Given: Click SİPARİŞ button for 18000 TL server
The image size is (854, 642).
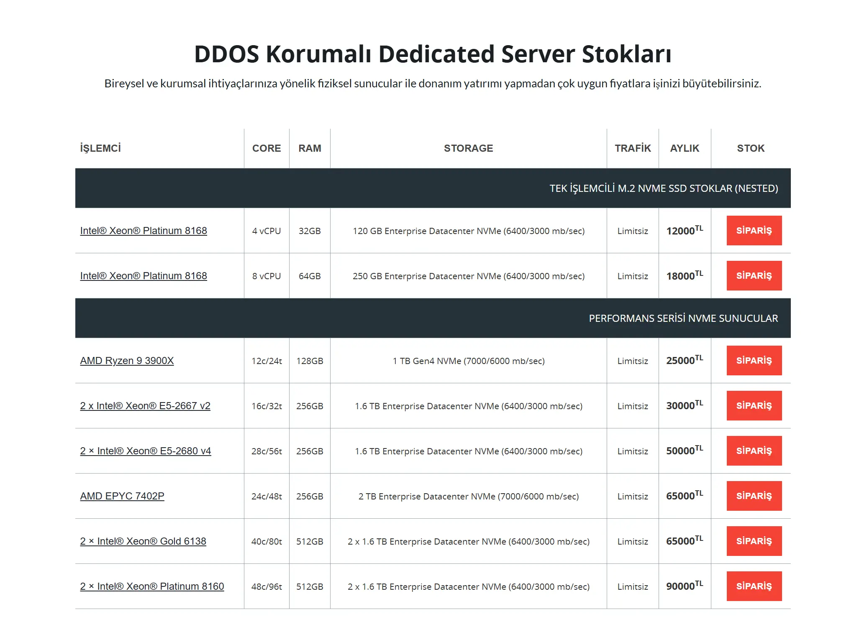Looking at the screenshot, I should tap(754, 275).
